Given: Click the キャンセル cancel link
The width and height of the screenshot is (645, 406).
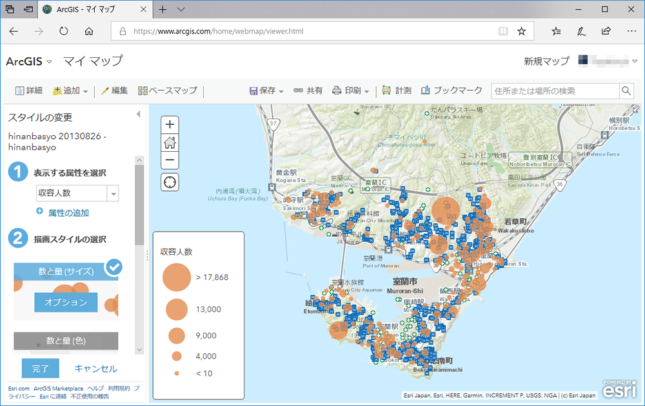Looking at the screenshot, I should tap(96, 368).
